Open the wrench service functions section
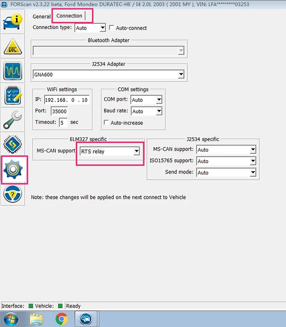The height and width of the screenshot is (327, 286). (x=12, y=120)
